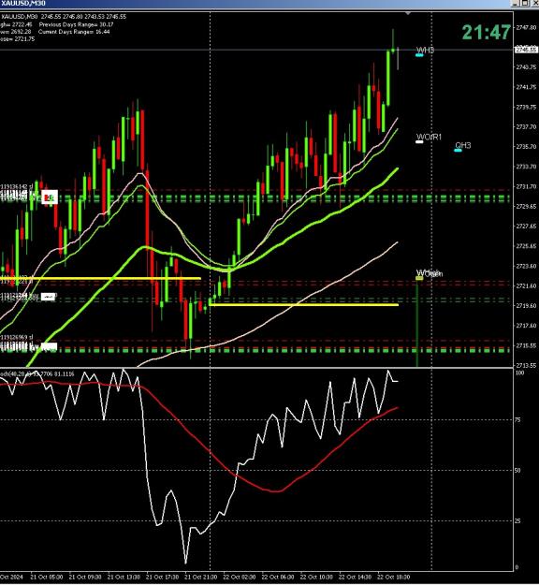539x585 pixels.
Task: Select the lower yellow horizontal line
Action: (x=304, y=305)
